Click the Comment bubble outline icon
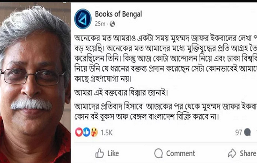Image resolution: width=257 pixels, height=163 pixels. tap(159, 153)
